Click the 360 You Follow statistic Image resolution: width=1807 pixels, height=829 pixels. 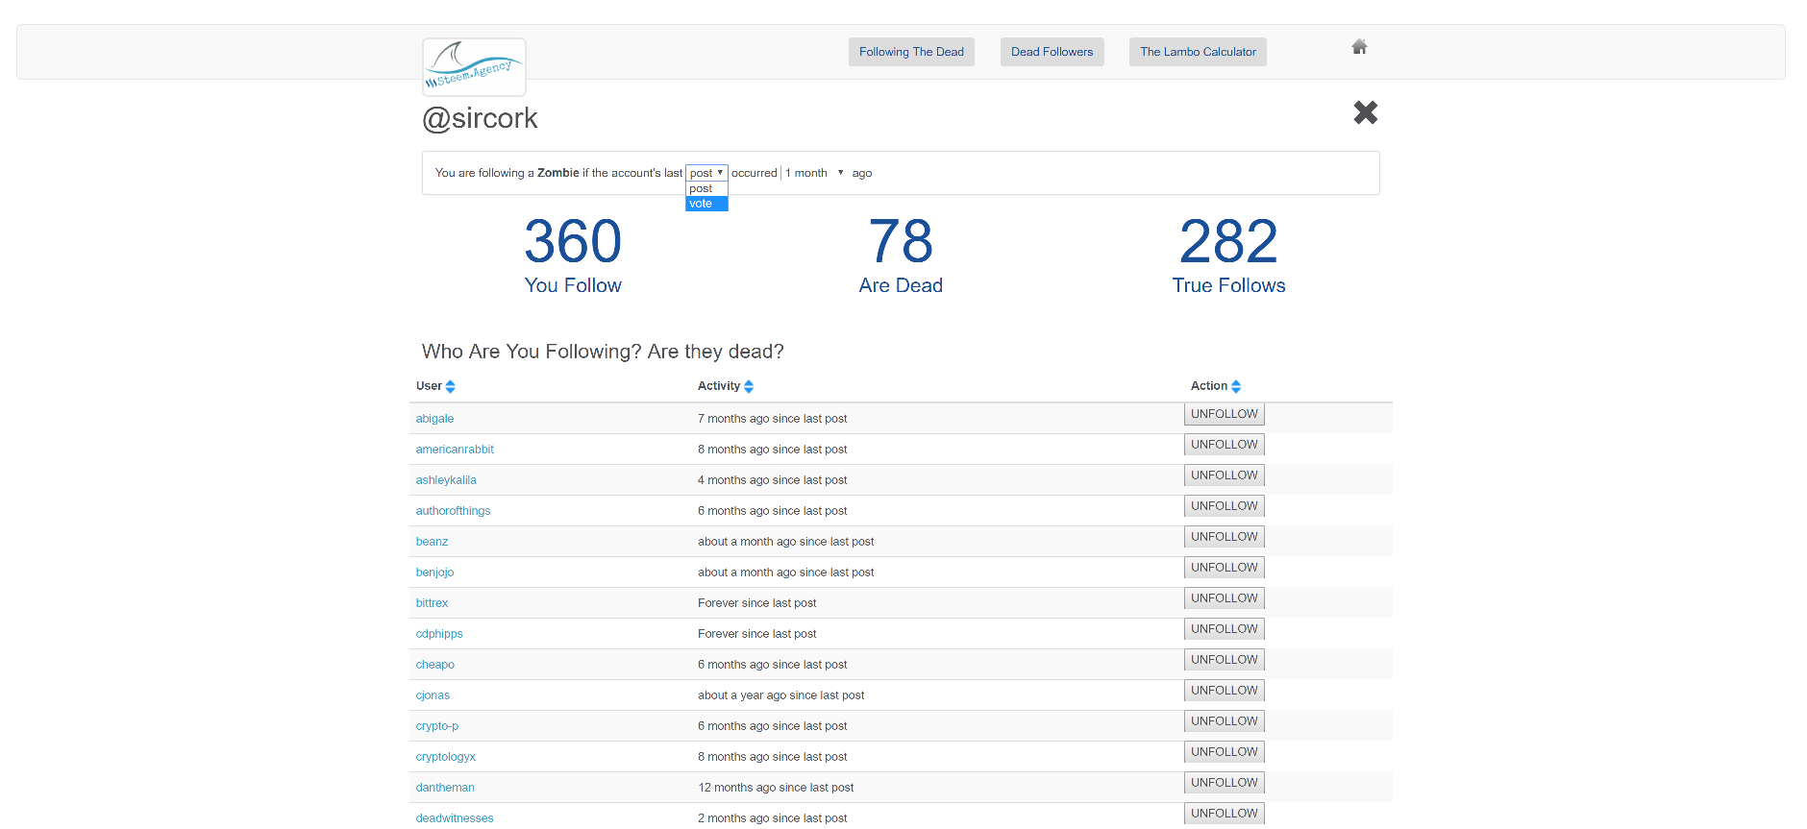pyautogui.click(x=573, y=256)
